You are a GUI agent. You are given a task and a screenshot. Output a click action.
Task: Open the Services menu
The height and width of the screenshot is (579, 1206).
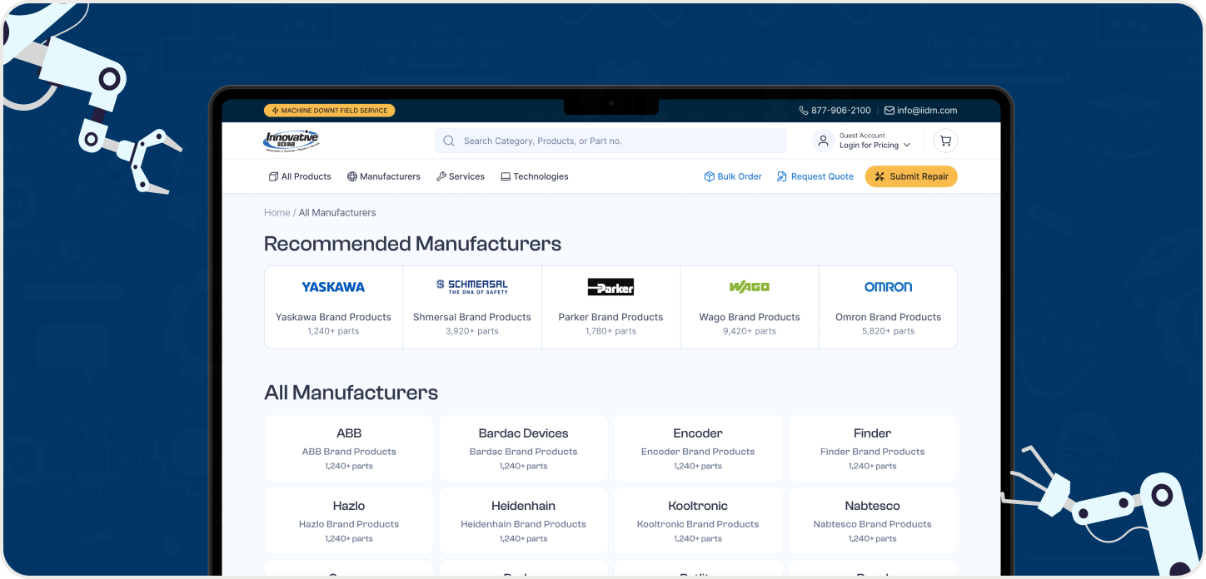[461, 176]
